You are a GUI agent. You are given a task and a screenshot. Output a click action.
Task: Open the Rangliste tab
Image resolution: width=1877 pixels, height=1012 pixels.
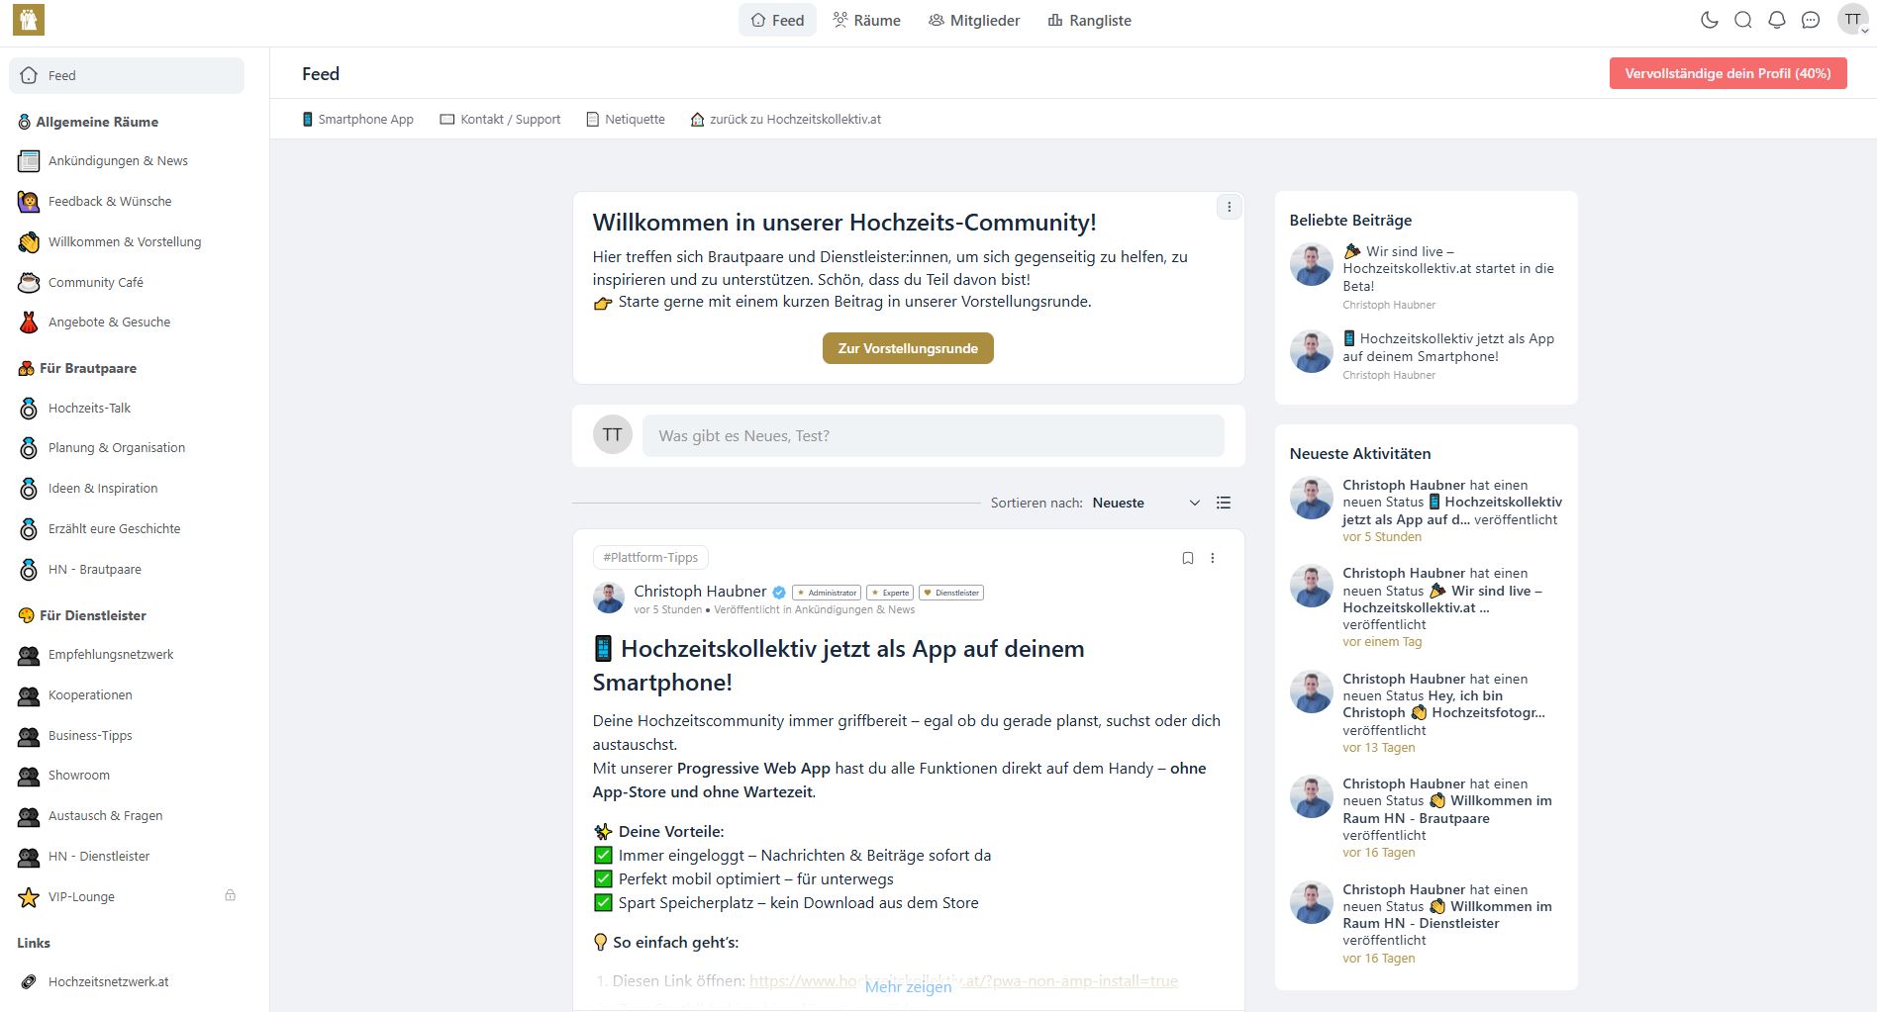tap(1089, 20)
